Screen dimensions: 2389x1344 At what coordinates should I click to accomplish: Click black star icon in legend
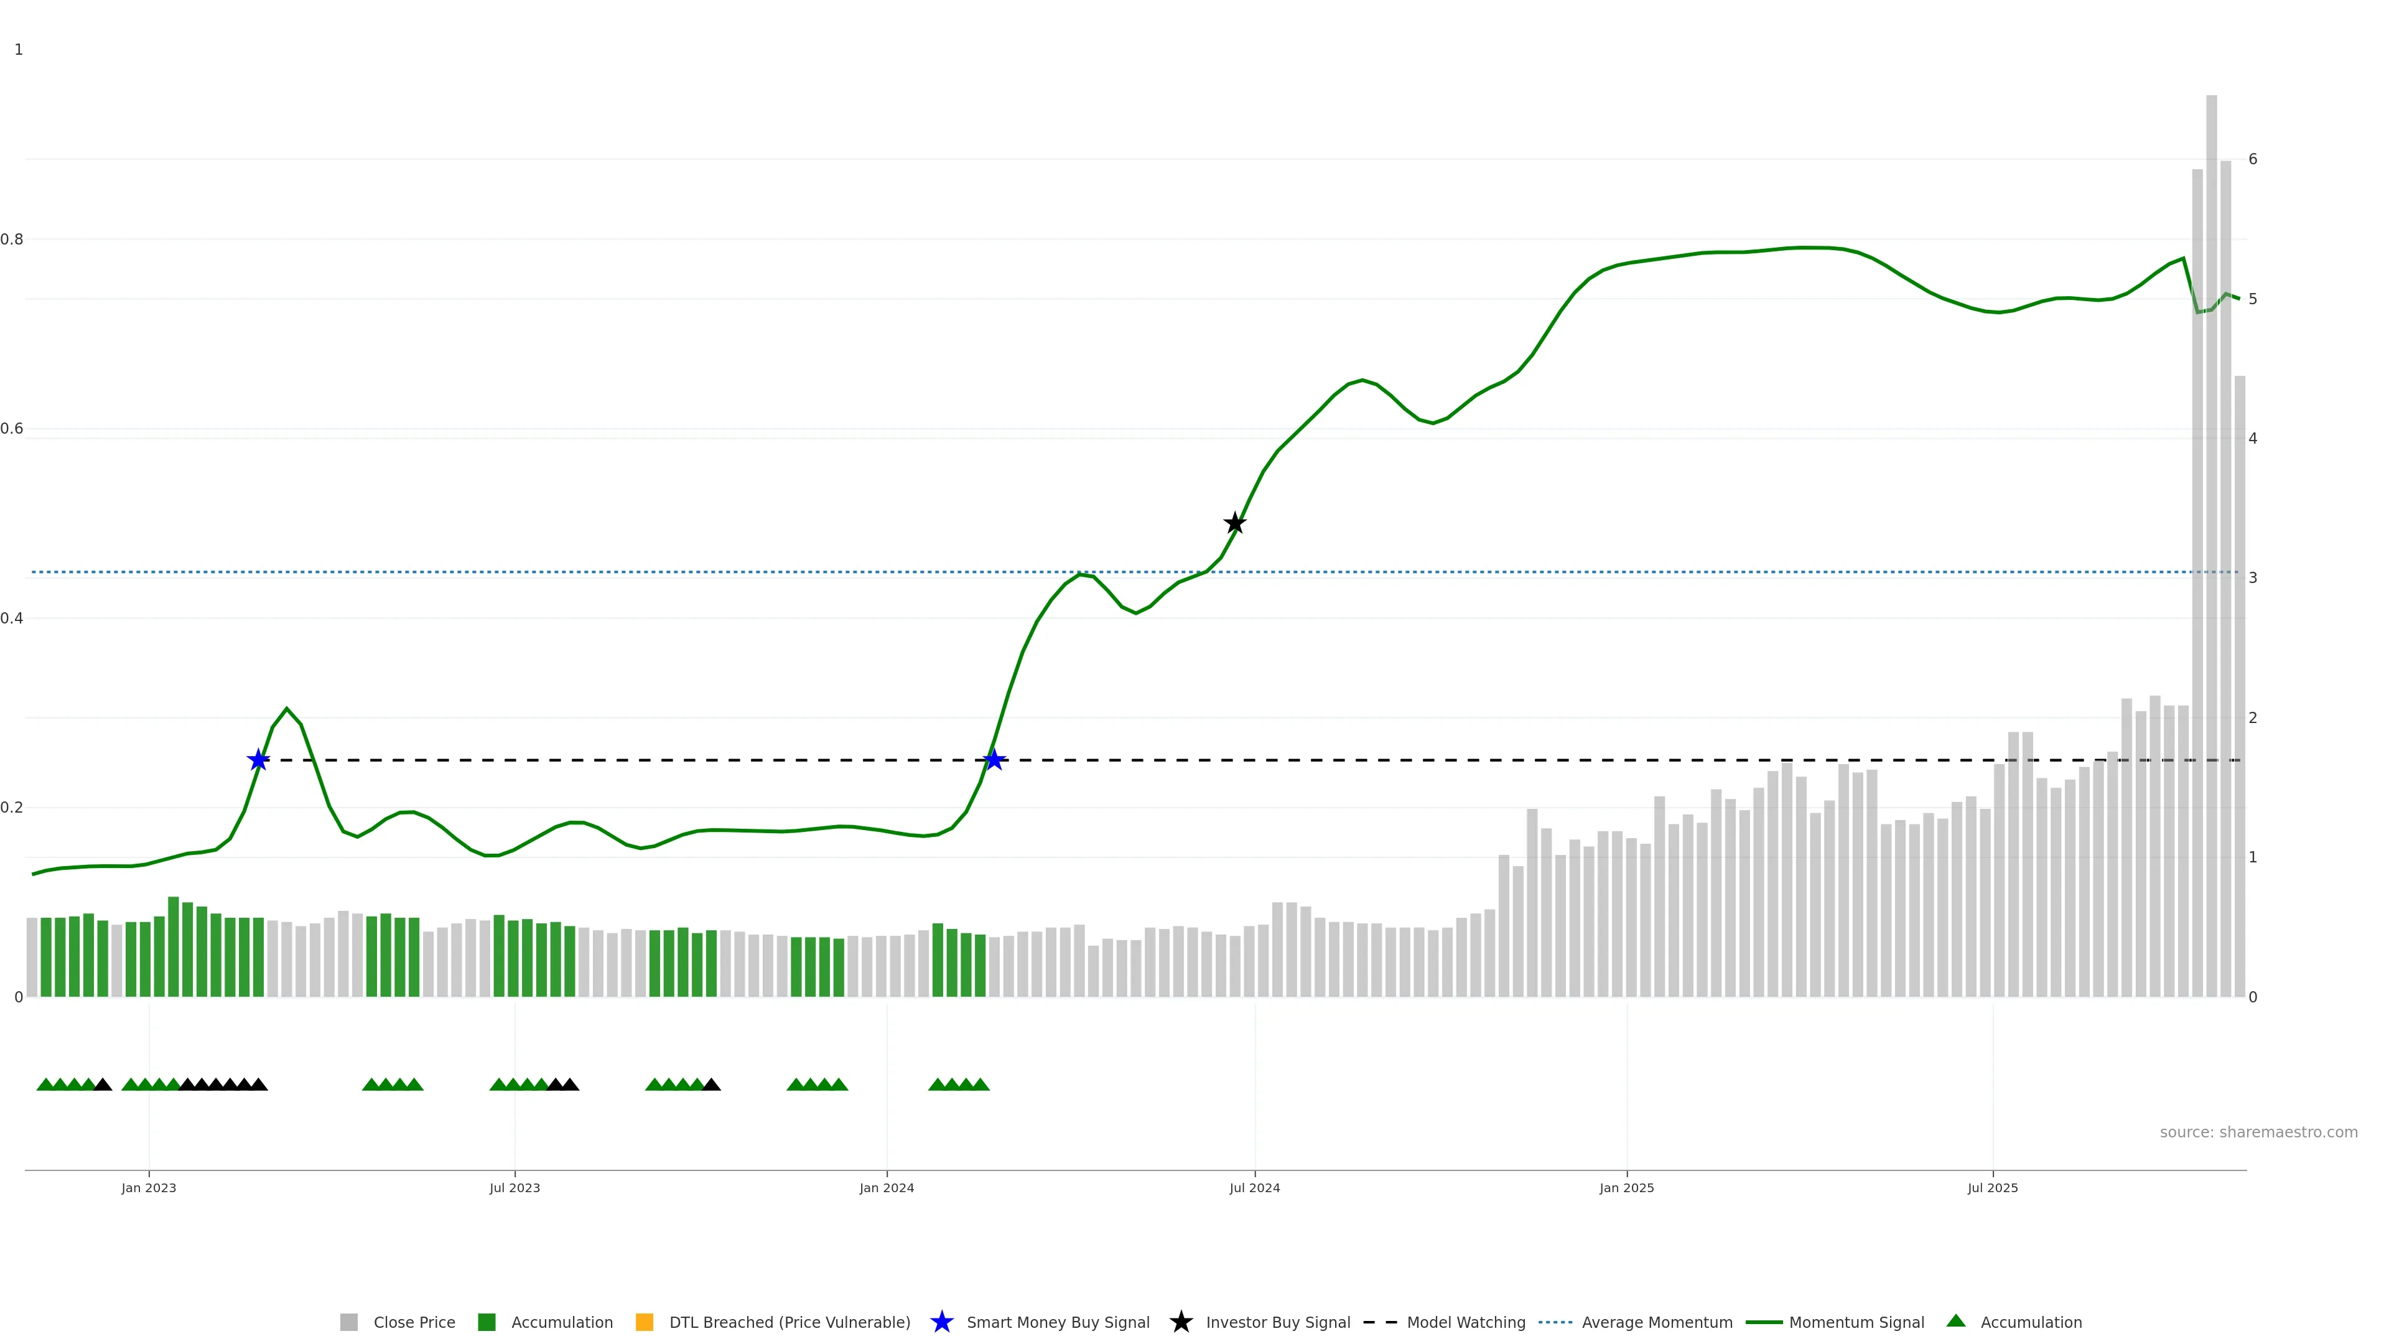pyautogui.click(x=1181, y=1323)
